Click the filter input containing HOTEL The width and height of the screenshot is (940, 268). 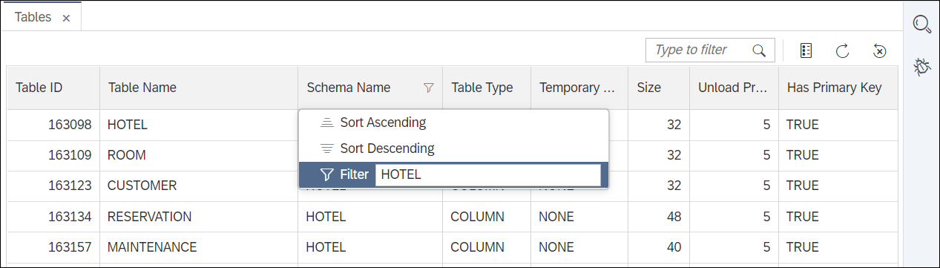coord(487,174)
